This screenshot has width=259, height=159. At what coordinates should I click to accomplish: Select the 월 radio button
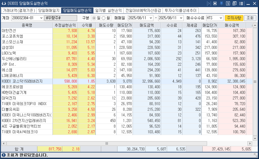click(104, 18)
